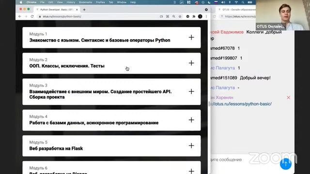Open the History menu
The height and width of the screenshot is (174, 310).
tap(71, 2)
